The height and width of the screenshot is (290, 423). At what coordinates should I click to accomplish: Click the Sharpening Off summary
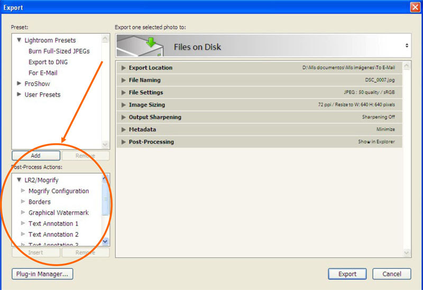pos(379,117)
